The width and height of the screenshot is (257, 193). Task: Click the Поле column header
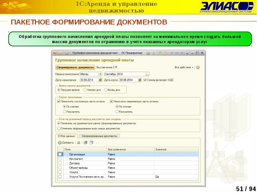(x=85, y=150)
